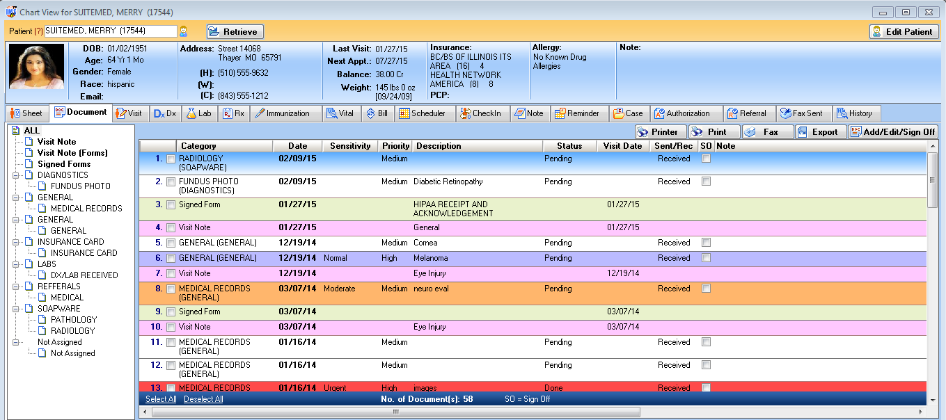Collapse the SOAPWARE tree node
Image resolution: width=946 pixels, height=420 pixels.
(x=16, y=309)
